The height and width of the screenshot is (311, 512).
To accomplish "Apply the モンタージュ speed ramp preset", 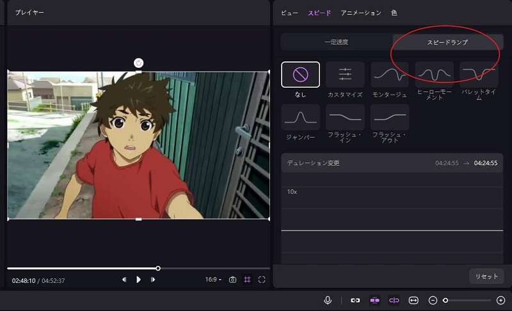I will pyautogui.click(x=390, y=74).
